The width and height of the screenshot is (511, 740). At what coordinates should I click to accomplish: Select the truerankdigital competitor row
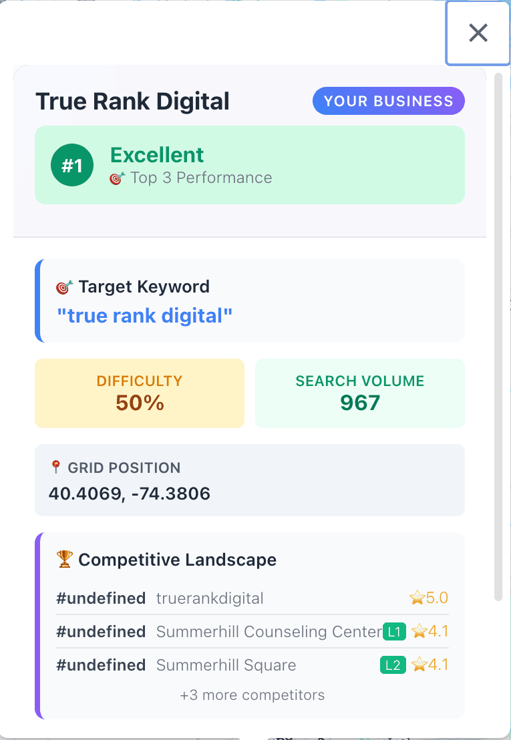pos(210,598)
